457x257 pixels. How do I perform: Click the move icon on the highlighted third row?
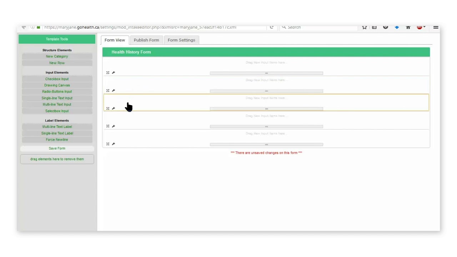coord(108,109)
